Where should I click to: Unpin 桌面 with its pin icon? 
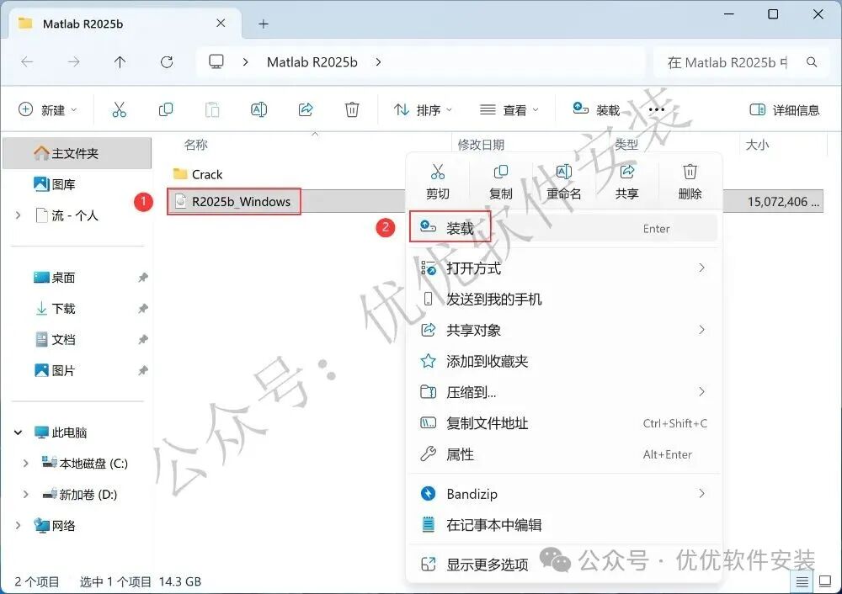(143, 278)
